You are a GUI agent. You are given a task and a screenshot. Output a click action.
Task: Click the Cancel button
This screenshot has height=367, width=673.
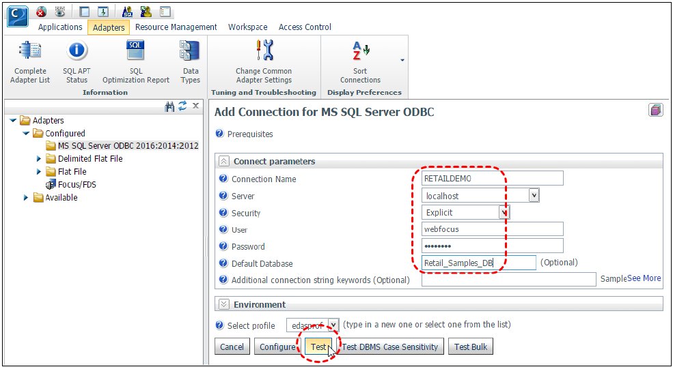click(232, 347)
